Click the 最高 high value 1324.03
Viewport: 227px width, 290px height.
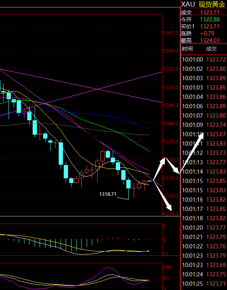210,40
